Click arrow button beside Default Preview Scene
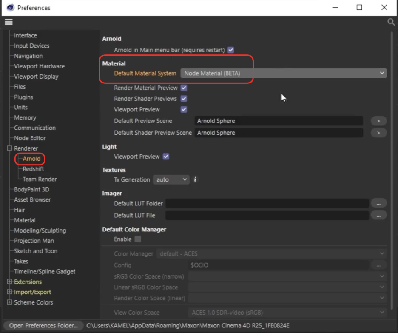The image size is (398, 333). click(x=378, y=121)
